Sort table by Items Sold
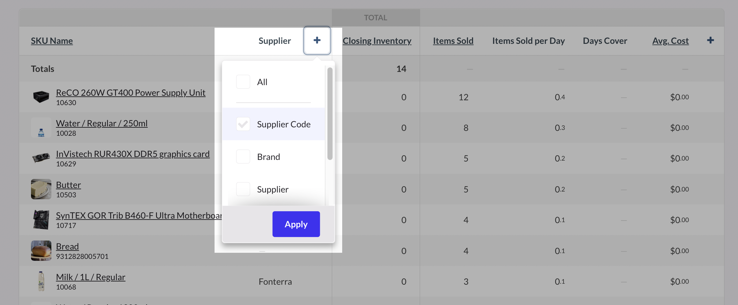 click(x=453, y=41)
